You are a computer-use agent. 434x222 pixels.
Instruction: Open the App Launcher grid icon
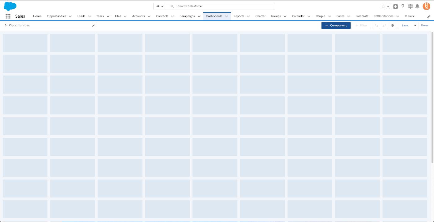click(8, 16)
